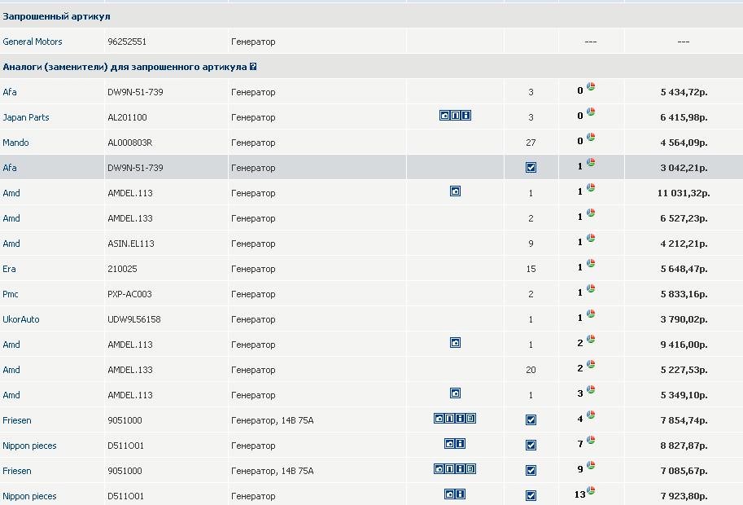The width and height of the screenshot is (743, 505).
Task: Open the info icon for Nippon pieces priced 7 923,80р.
Action: pos(461,494)
